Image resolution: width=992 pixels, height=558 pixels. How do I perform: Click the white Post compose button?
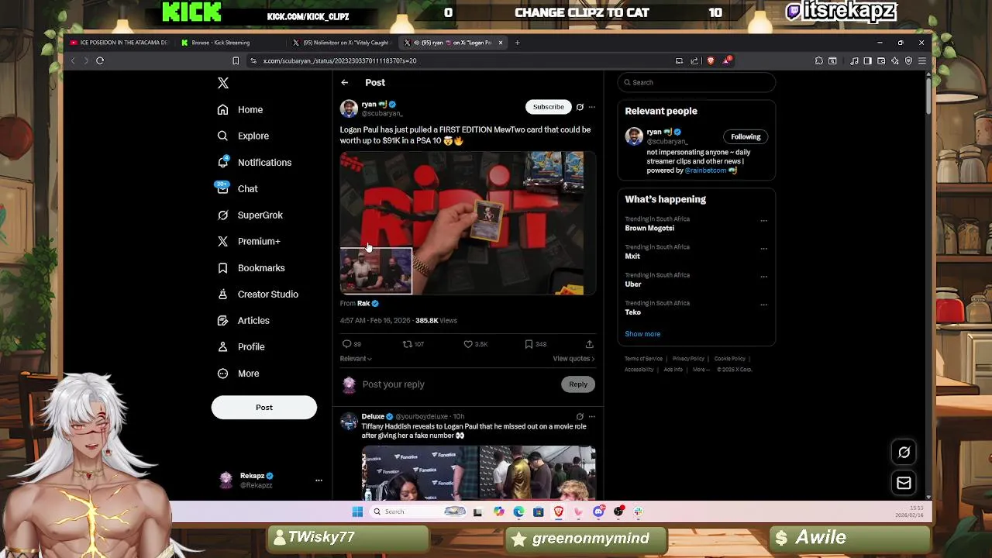pyautogui.click(x=264, y=408)
